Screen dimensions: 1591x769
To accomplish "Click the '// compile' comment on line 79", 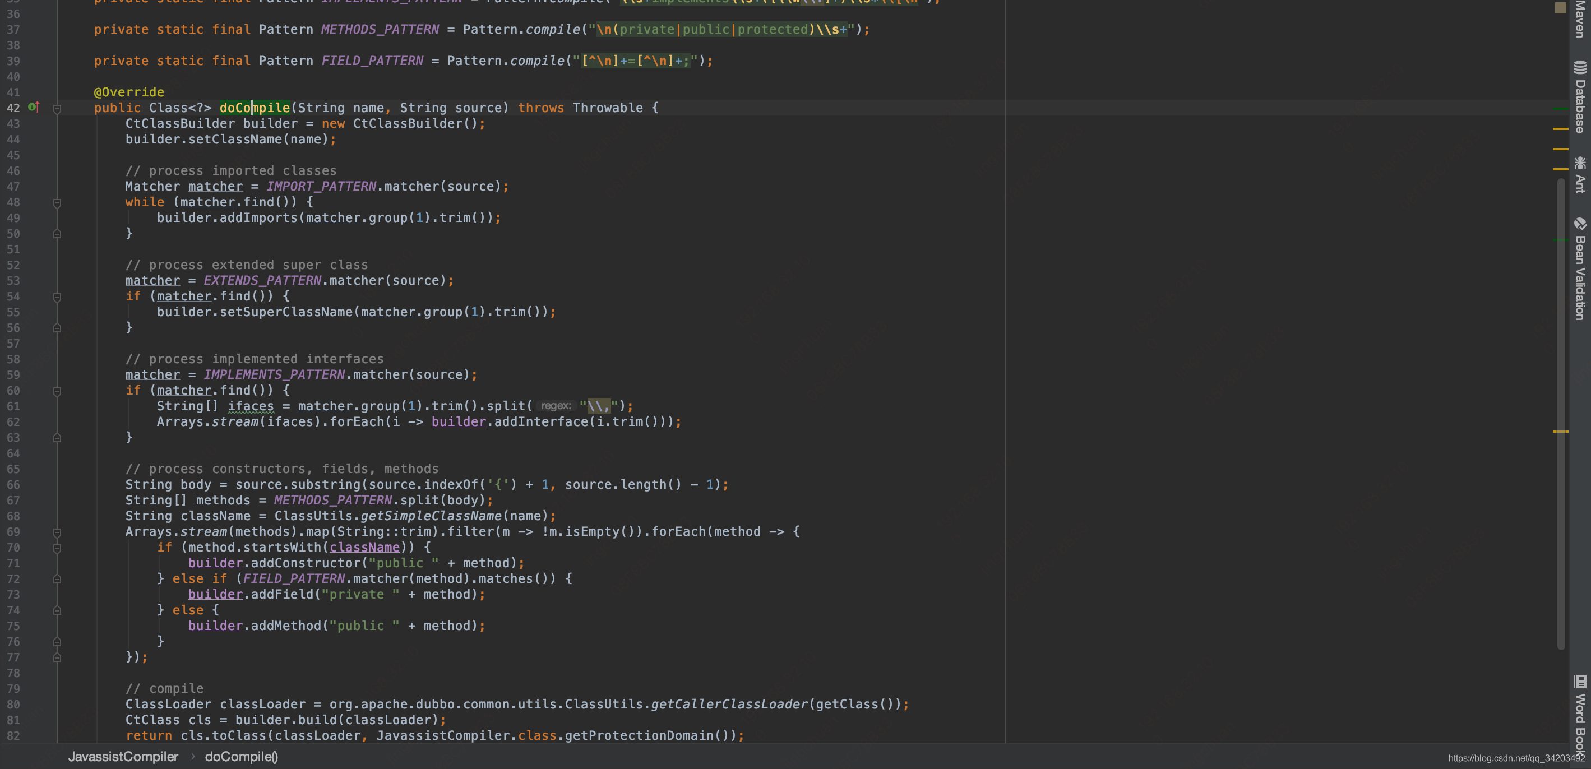I will pos(164,688).
